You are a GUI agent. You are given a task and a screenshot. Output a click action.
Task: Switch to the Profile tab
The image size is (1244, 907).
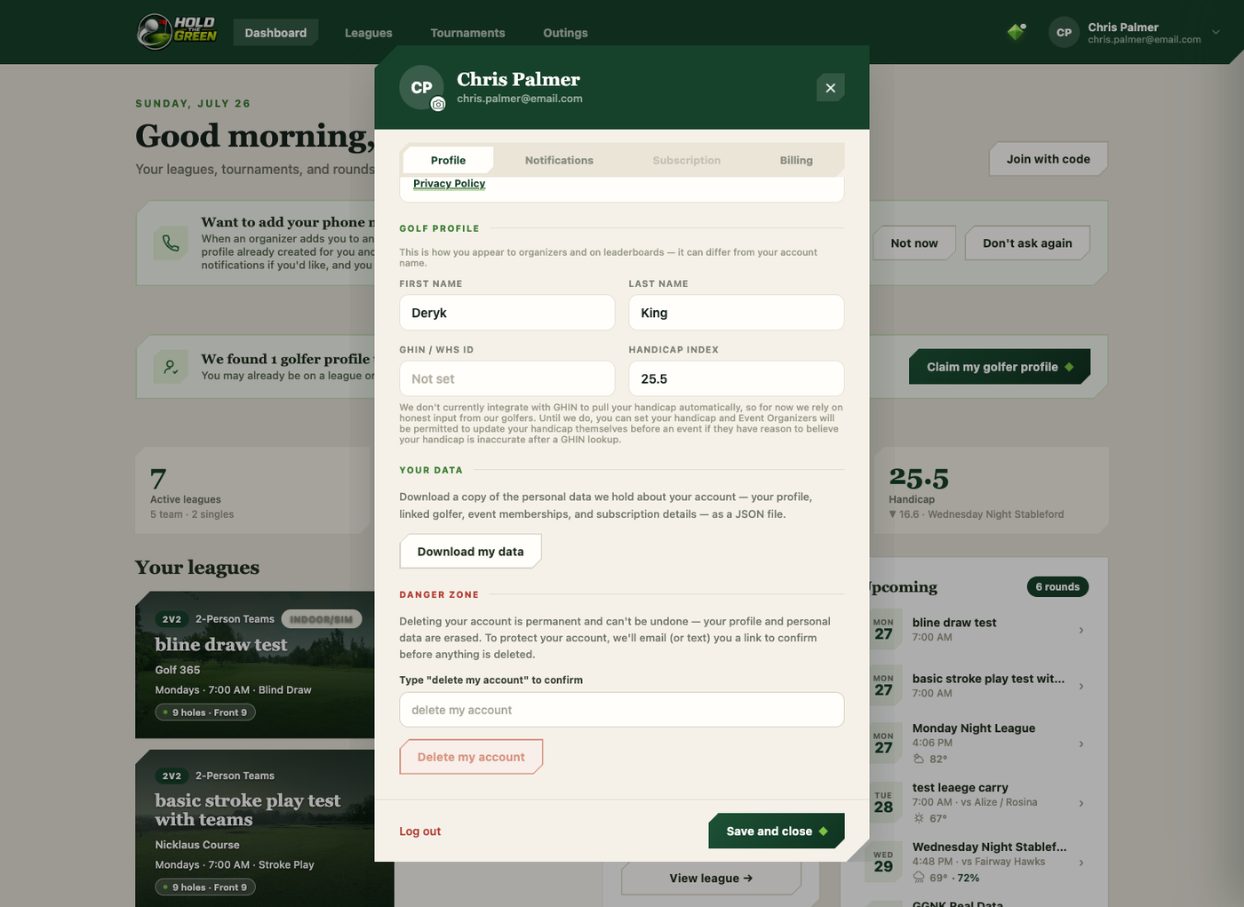(x=448, y=160)
